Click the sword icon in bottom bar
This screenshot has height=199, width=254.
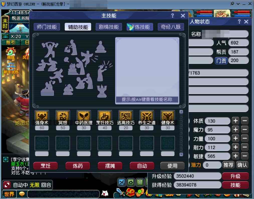click(x=120, y=192)
